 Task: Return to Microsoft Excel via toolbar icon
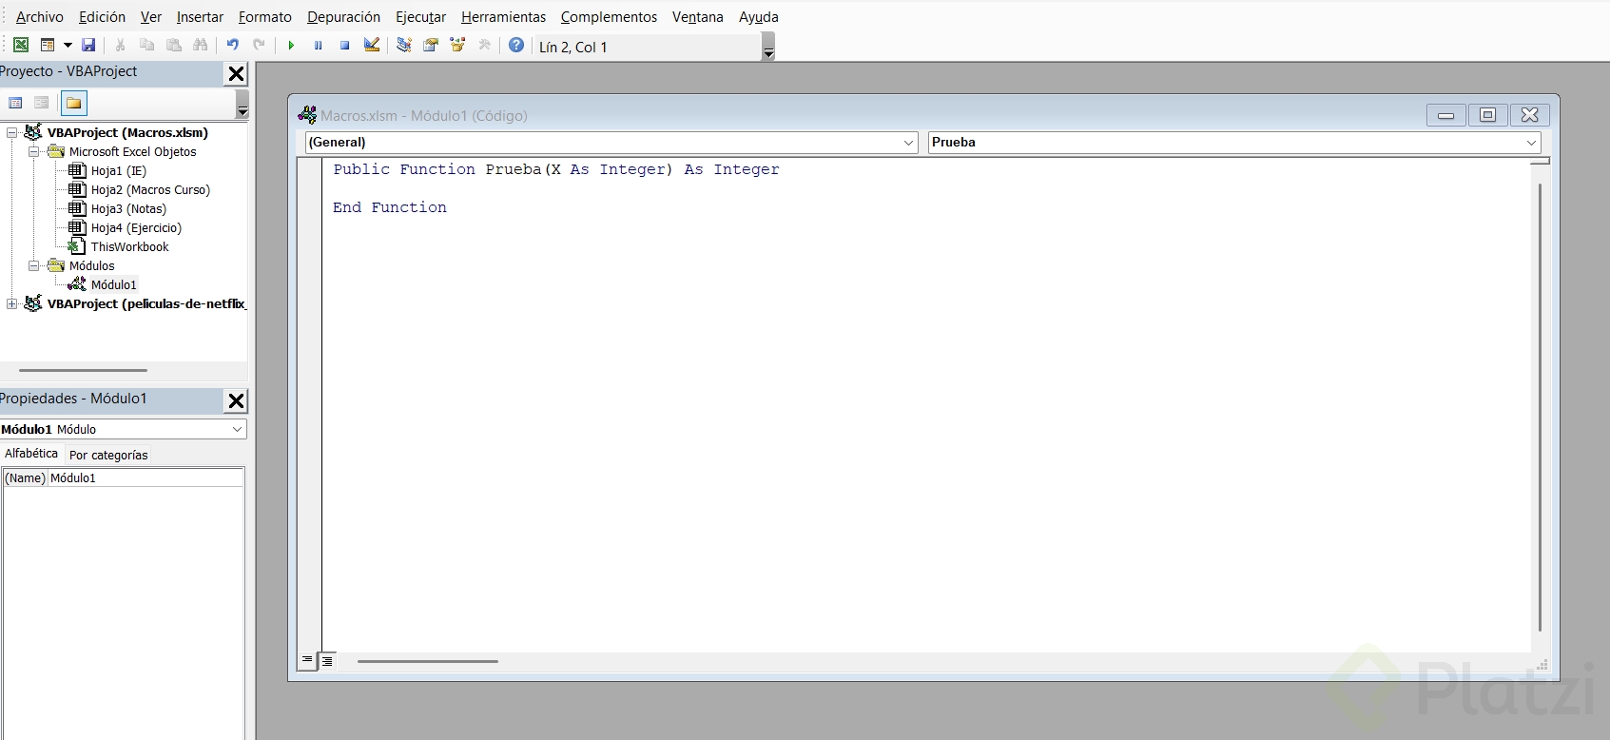20,45
